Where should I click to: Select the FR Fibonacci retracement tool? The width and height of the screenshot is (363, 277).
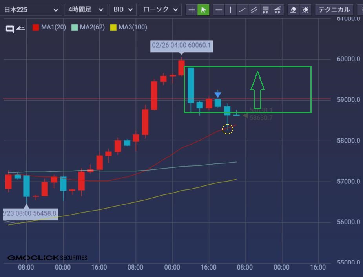point(266,10)
